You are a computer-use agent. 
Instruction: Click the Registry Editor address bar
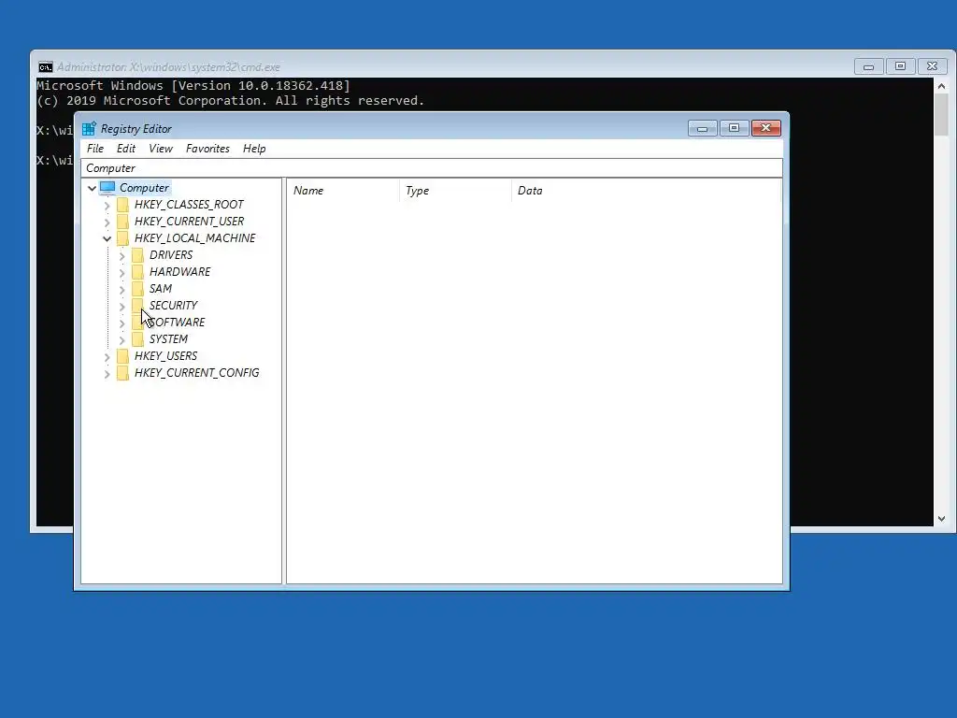click(x=432, y=168)
